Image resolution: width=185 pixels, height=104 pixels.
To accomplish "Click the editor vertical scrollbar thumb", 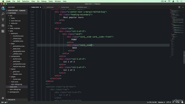I will pyautogui.click(x=184, y=57).
